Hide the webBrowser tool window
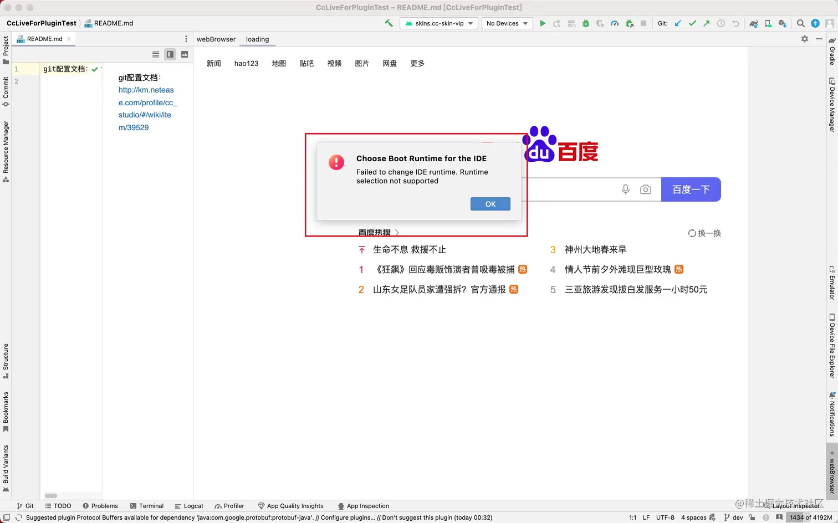The image size is (838, 523). click(x=819, y=39)
